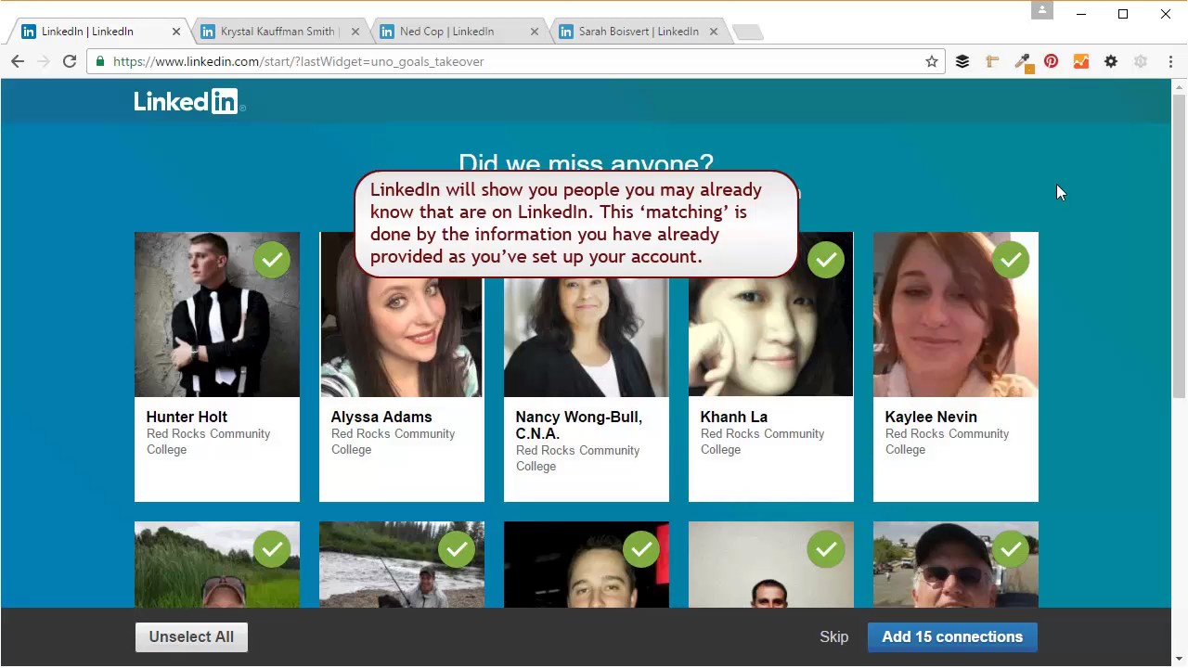Click the Unselect All button

(191, 636)
